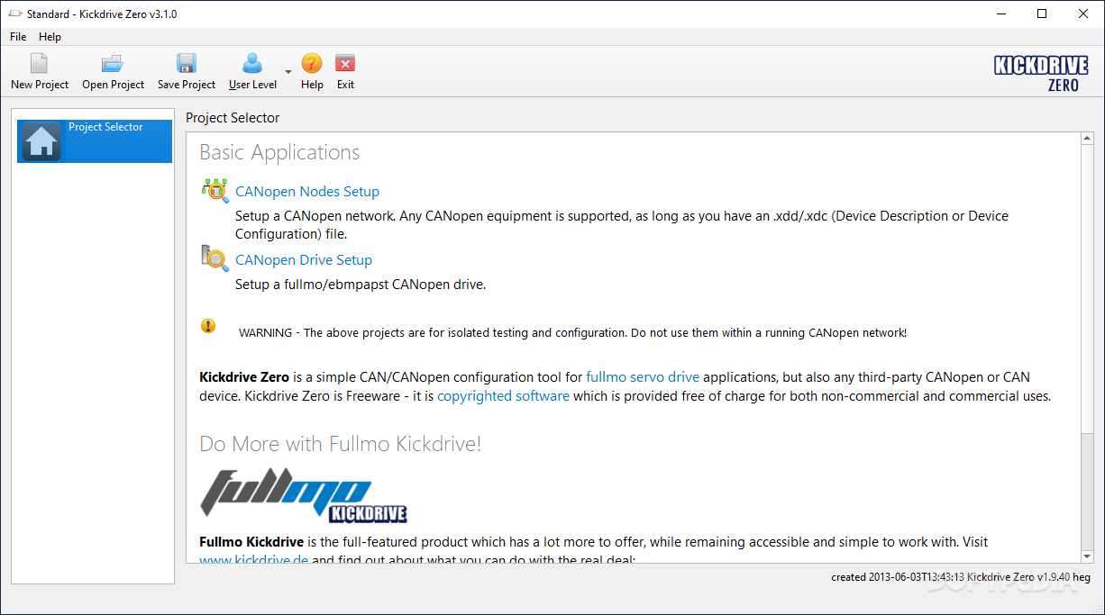Click the User Level person icon
The image size is (1105, 615).
pyautogui.click(x=252, y=63)
